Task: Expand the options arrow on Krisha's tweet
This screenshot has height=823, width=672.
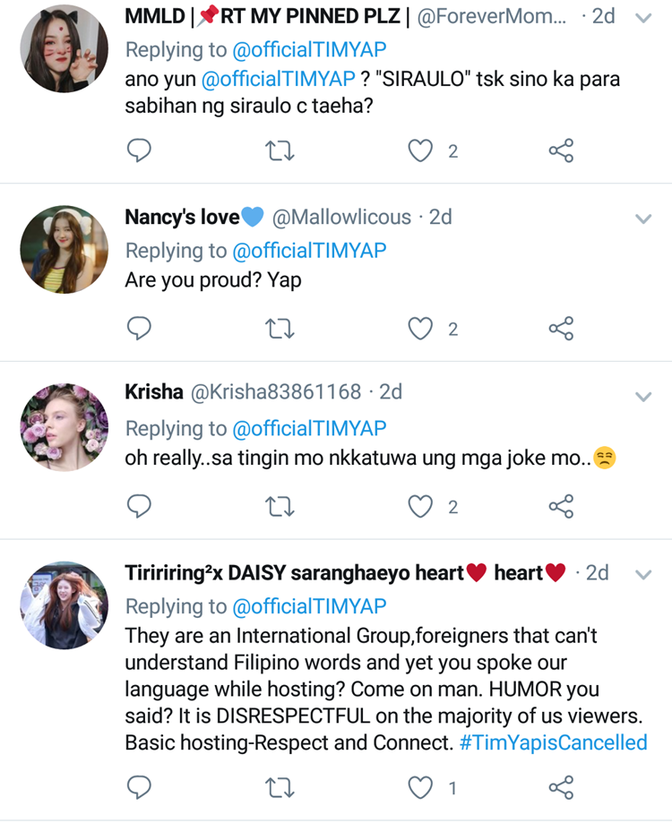Action: pos(643,396)
